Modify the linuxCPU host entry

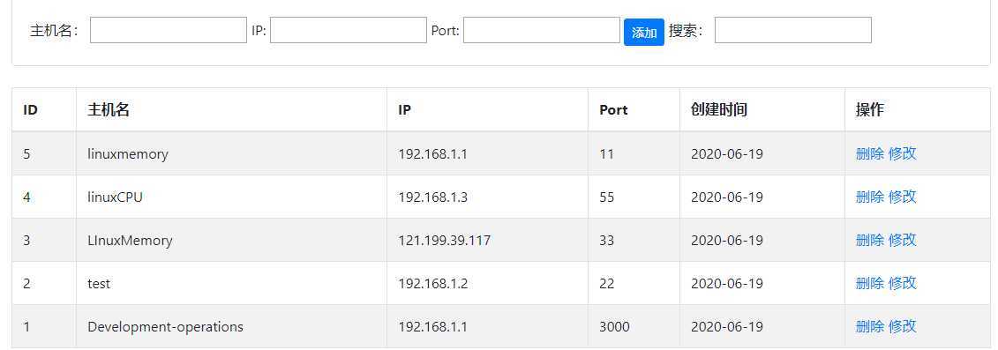click(x=903, y=197)
